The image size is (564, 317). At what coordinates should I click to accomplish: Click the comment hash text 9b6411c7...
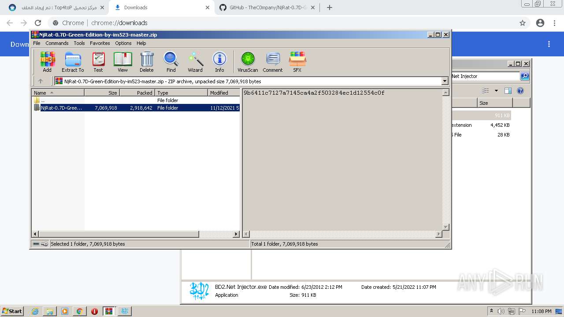click(314, 93)
